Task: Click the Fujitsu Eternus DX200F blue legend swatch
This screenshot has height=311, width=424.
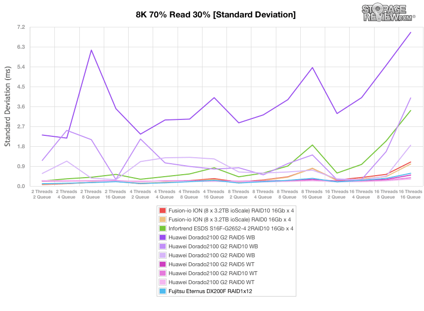Action: (163, 291)
